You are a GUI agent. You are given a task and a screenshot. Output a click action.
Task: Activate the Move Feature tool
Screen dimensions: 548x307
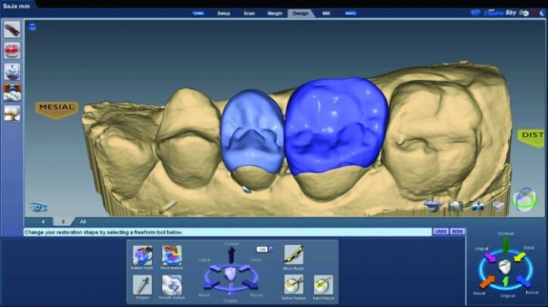pyautogui.click(x=171, y=255)
